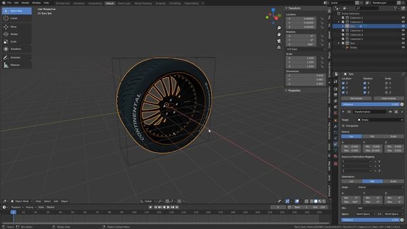Select the Rotate tool
Image resolution: width=407 pixels, height=229 pixels.
point(17,34)
